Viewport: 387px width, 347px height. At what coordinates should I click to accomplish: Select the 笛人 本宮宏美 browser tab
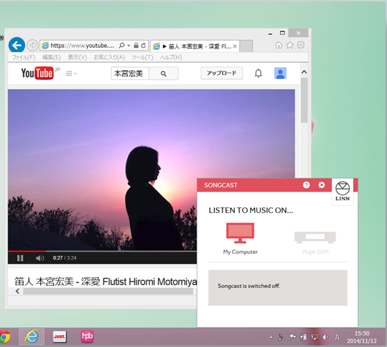[x=195, y=46]
